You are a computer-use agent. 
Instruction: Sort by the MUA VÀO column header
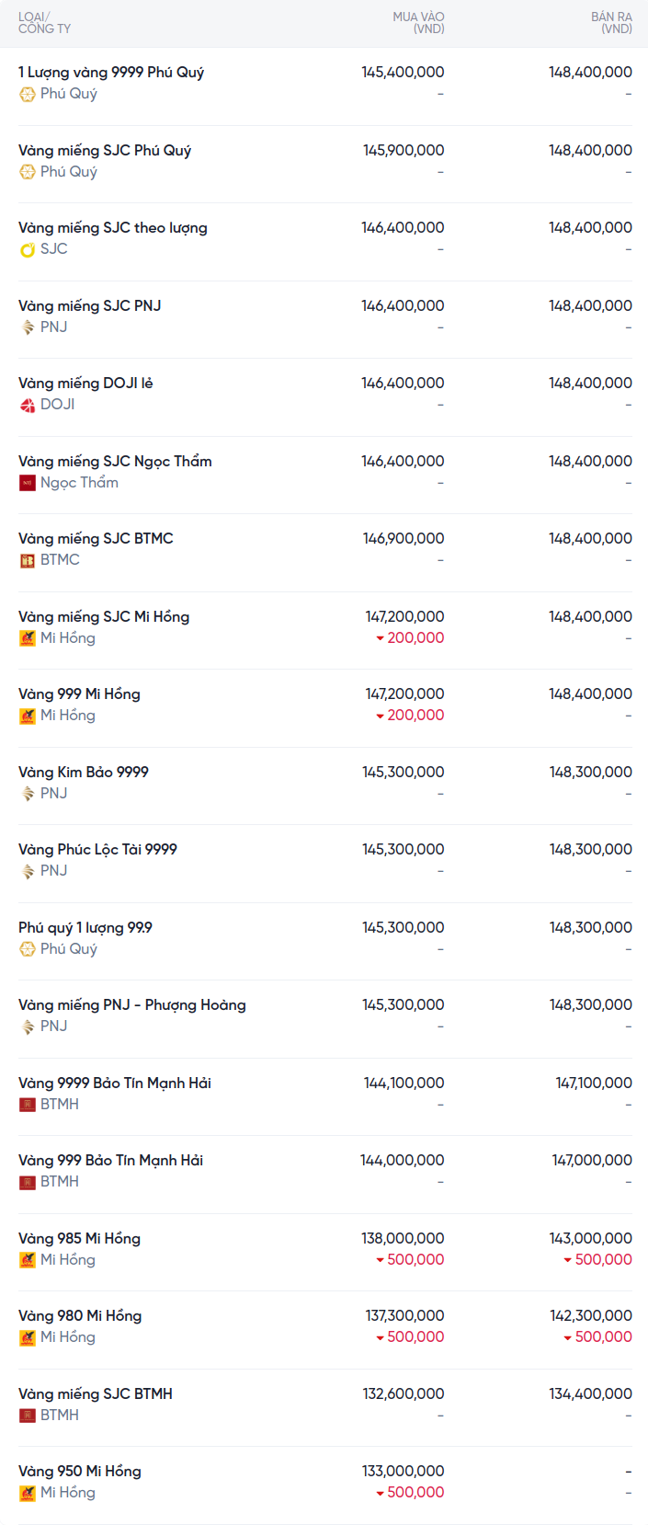[x=418, y=23]
